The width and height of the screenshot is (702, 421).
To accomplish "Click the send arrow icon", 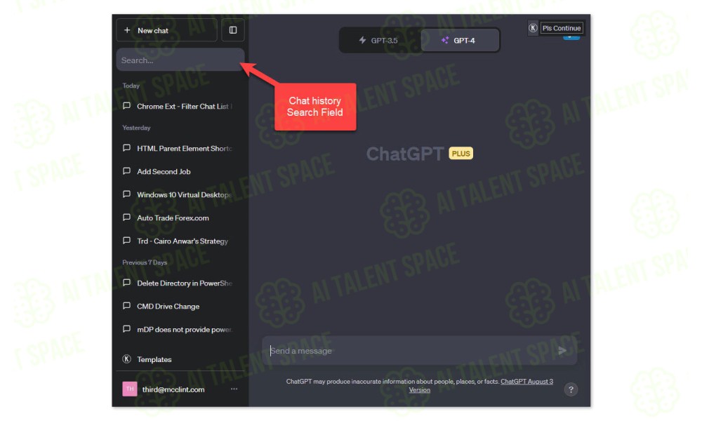I will pos(562,351).
